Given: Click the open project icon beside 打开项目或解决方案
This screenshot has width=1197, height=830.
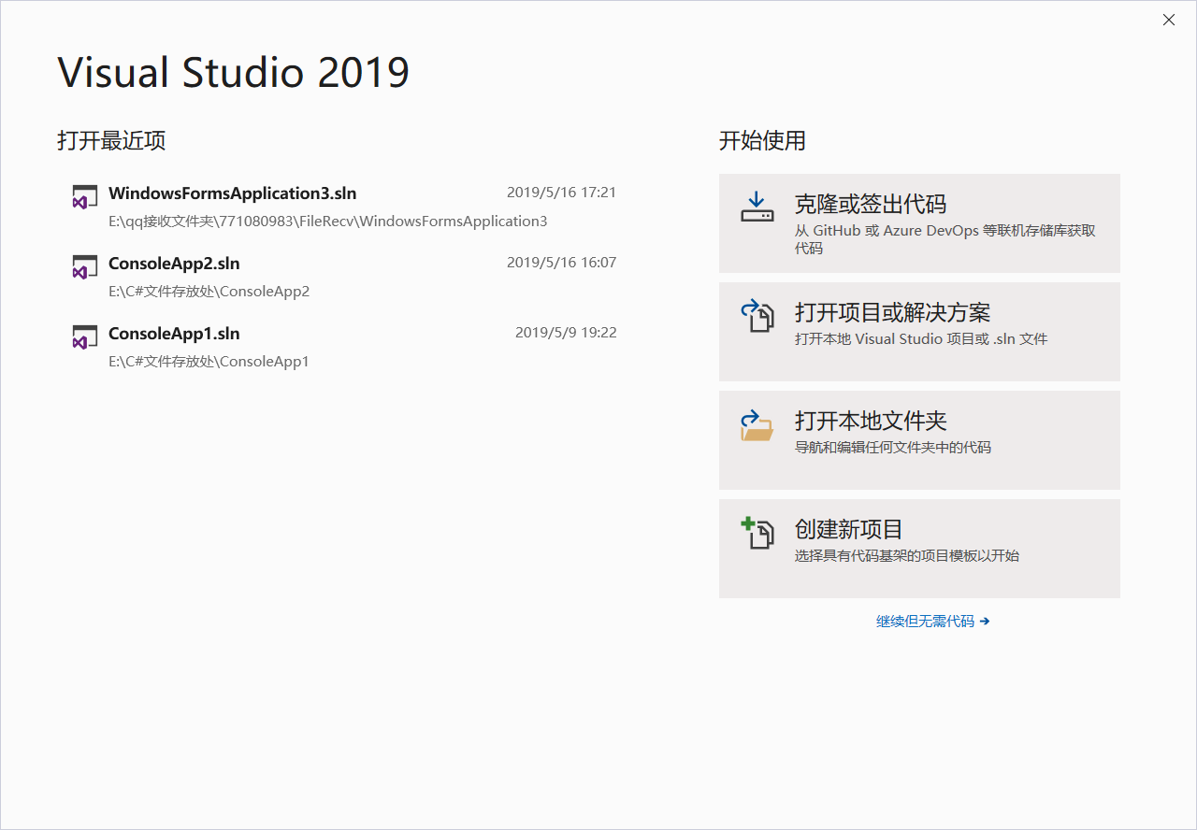Looking at the screenshot, I should click(757, 318).
